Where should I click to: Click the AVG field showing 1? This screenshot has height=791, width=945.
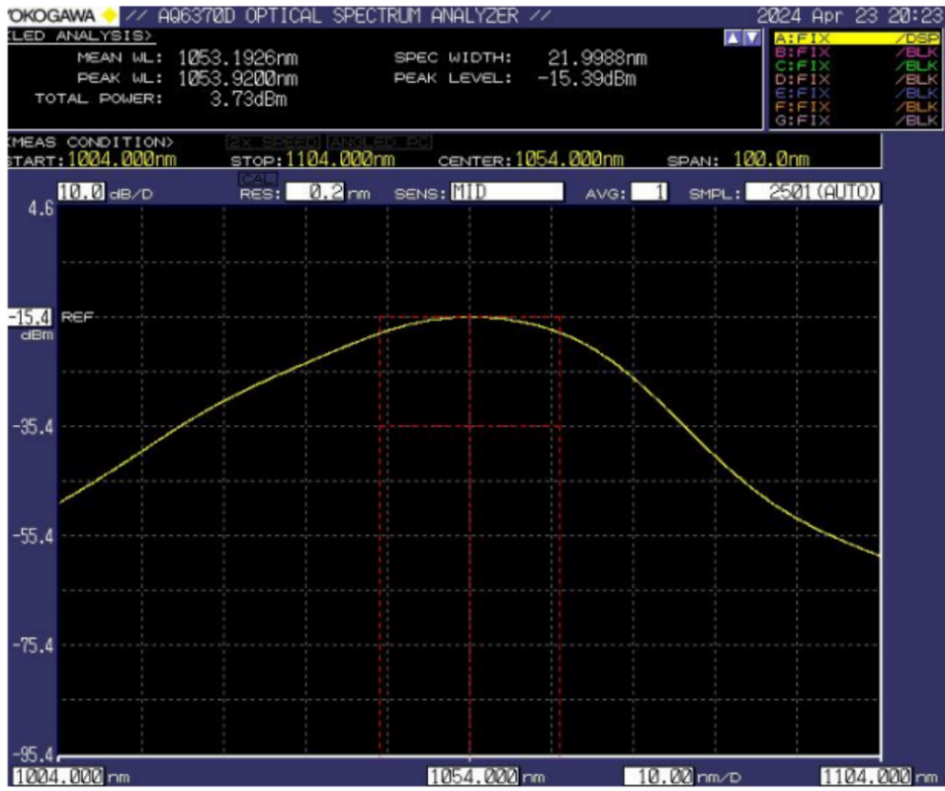[649, 192]
